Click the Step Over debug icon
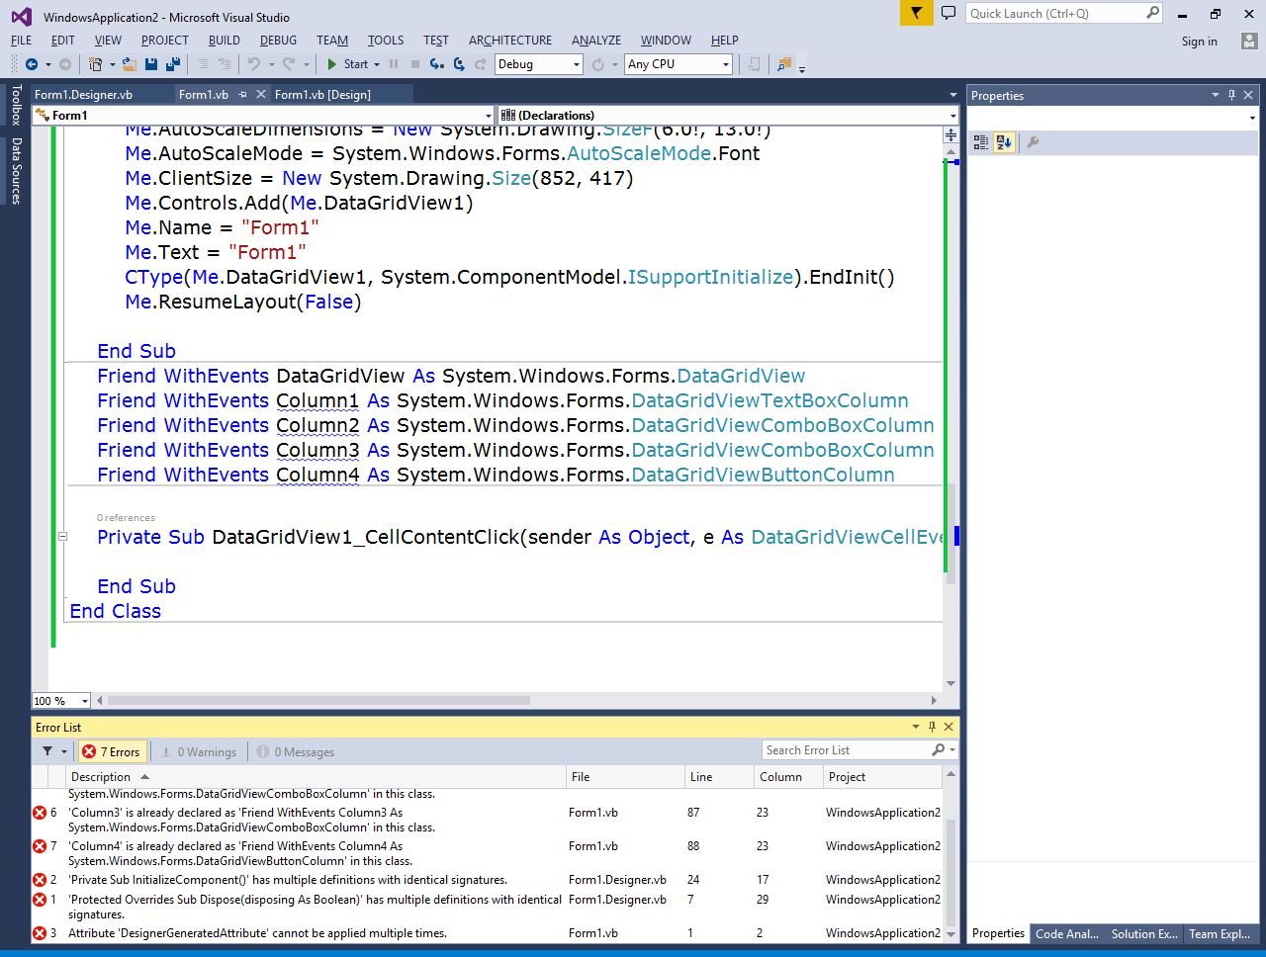Image resolution: width=1266 pixels, height=957 pixels. pyautogui.click(x=459, y=64)
